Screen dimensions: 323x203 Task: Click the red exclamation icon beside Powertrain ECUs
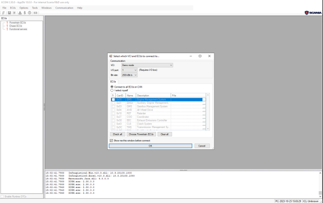[7, 23]
